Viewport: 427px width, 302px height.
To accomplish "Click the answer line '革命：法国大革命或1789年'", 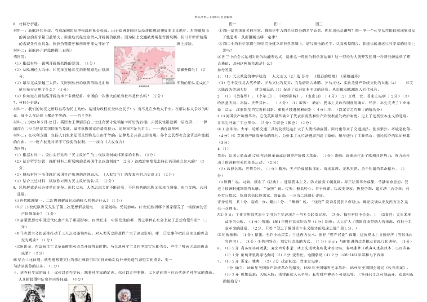I will pyautogui.click(x=313, y=155).
